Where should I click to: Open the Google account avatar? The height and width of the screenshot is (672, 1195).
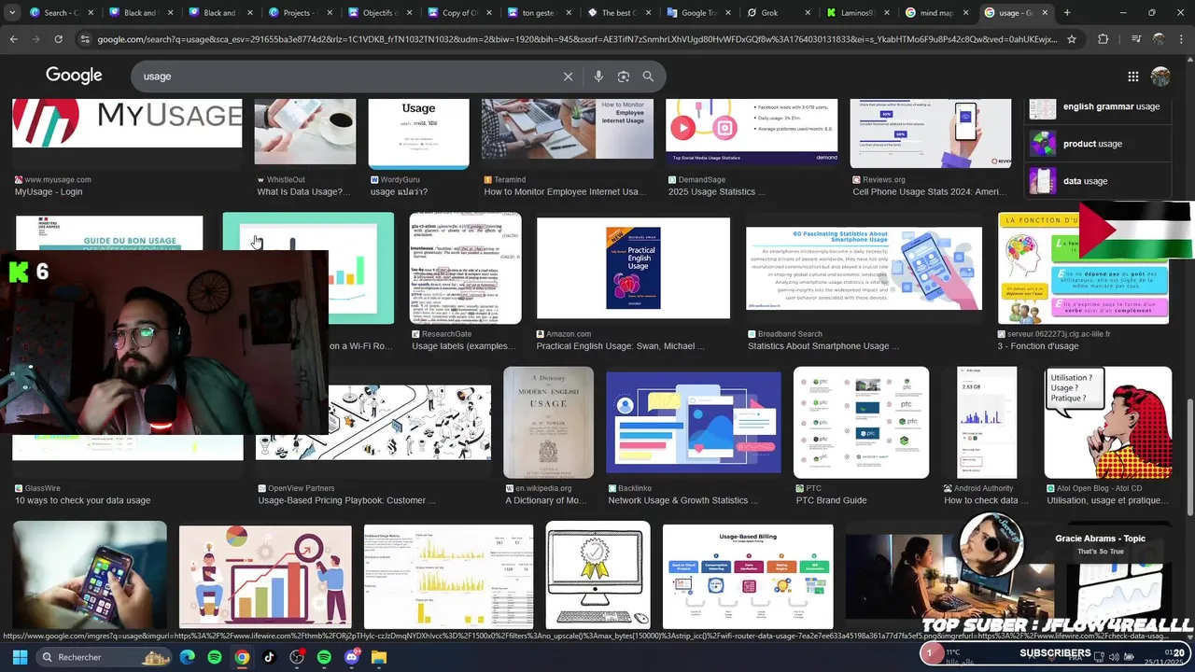pos(1160,77)
